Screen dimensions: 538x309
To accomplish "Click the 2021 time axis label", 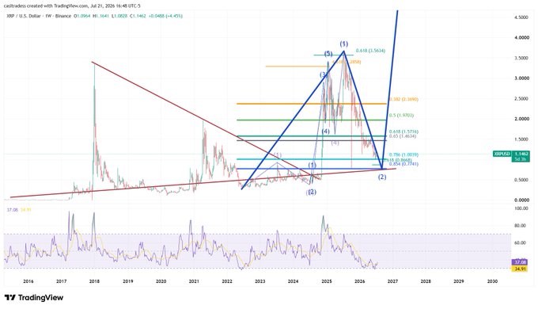I will click(194, 281).
